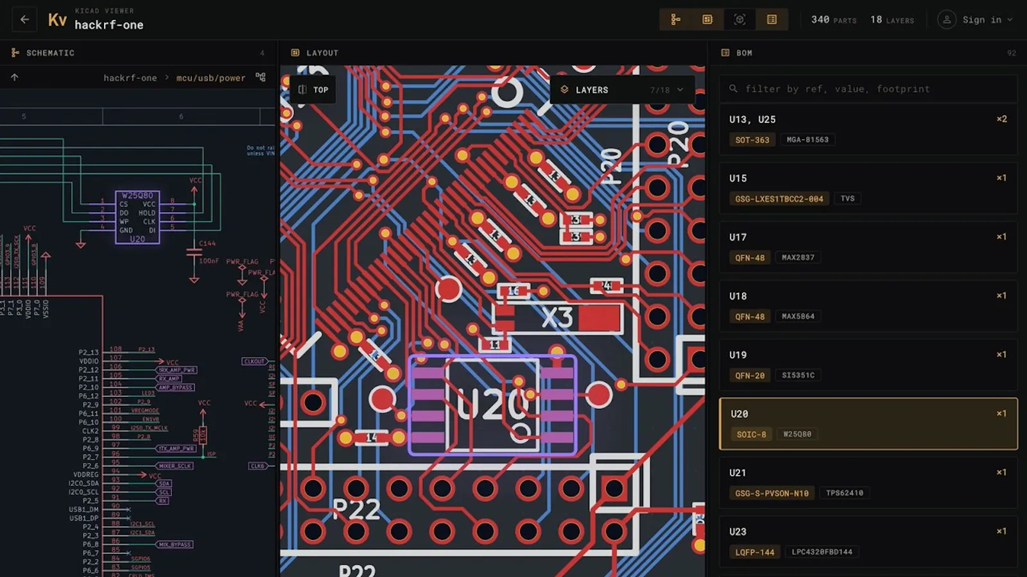Select the X3 crystal footprint in layout
The height and width of the screenshot is (577, 1027).
click(557, 318)
